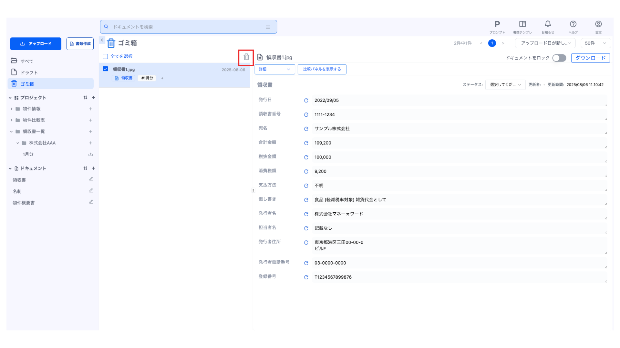Expand the 物件情報 folder

(x=12, y=109)
